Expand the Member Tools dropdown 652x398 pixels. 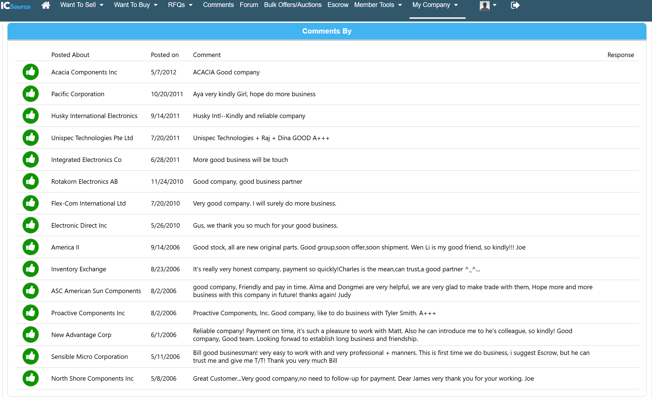click(378, 5)
